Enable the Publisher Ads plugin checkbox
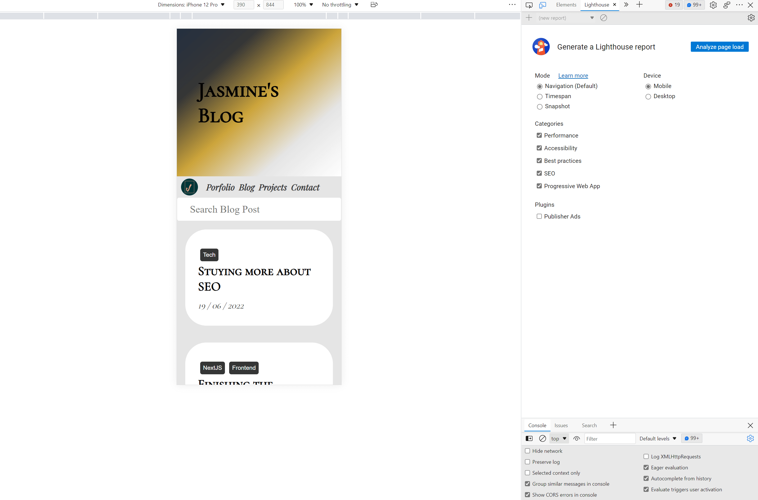The height and width of the screenshot is (500, 758). [539, 216]
